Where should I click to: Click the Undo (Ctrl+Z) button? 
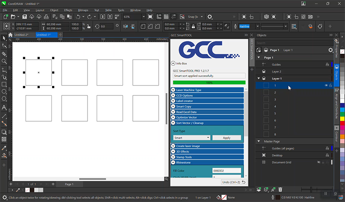click(x=233, y=182)
